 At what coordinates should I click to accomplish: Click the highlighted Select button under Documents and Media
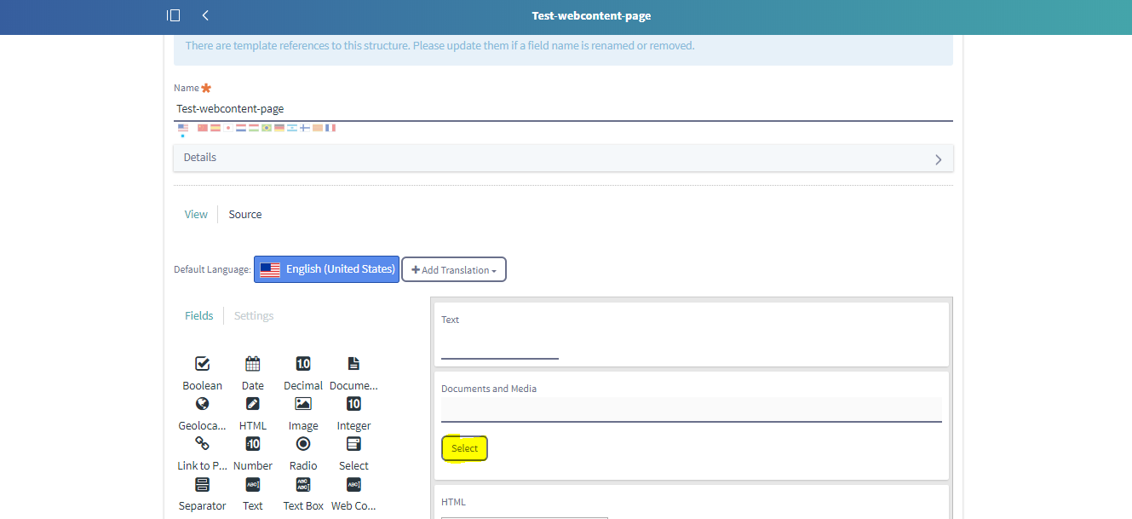tap(464, 449)
